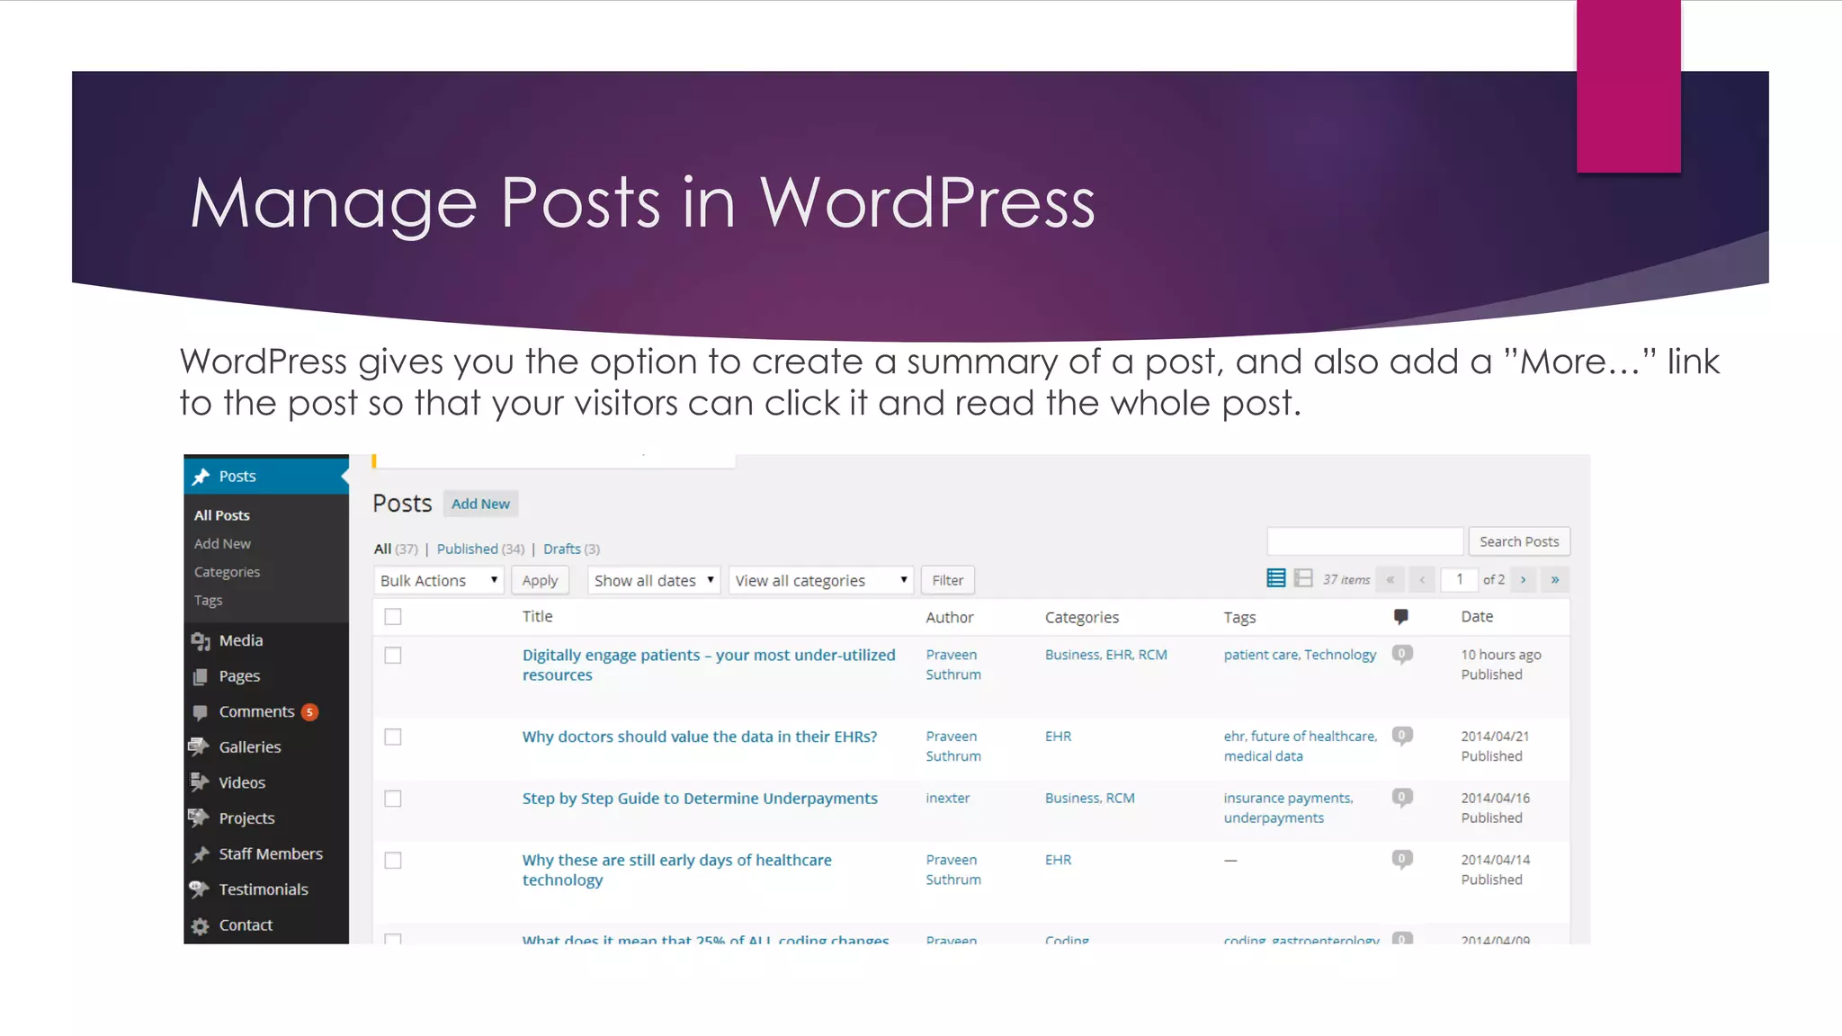Screen dimensions: 1842x1036
Task: Click the orange Comments count badge 5
Action: (x=309, y=712)
